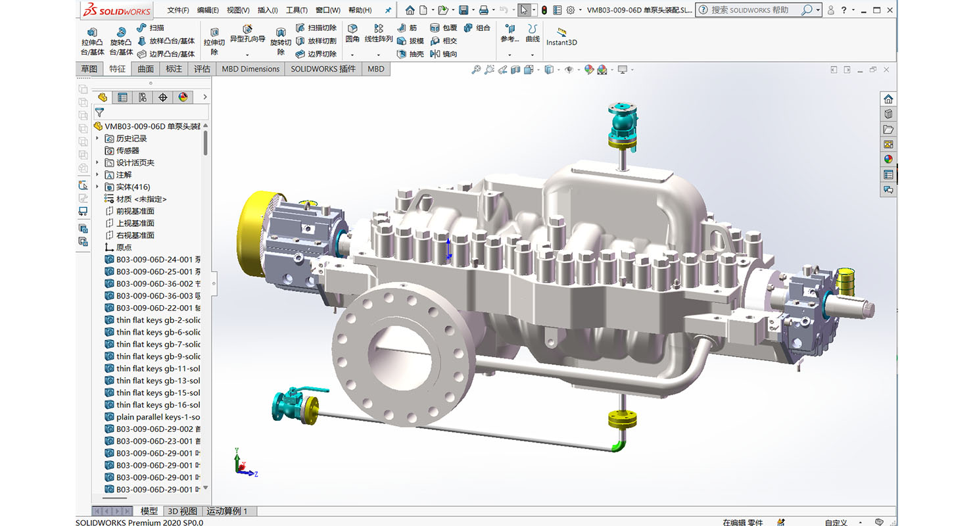Select the 前视基准面 front plane
The width and height of the screenshot is (973, 526).
pyautogui.click(x=135, y=211)
